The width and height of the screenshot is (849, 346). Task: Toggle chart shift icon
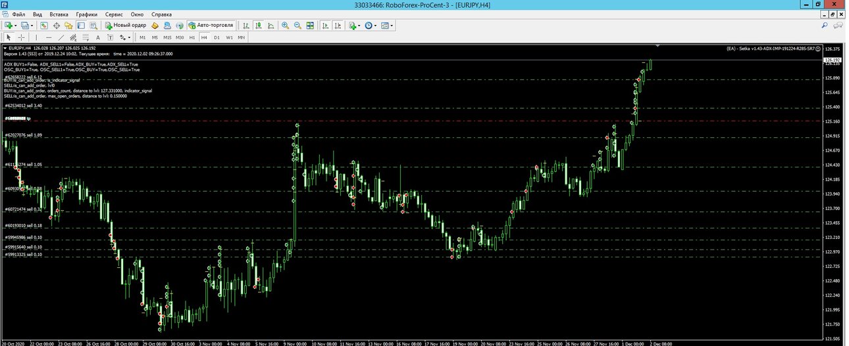tap(338, 26)
